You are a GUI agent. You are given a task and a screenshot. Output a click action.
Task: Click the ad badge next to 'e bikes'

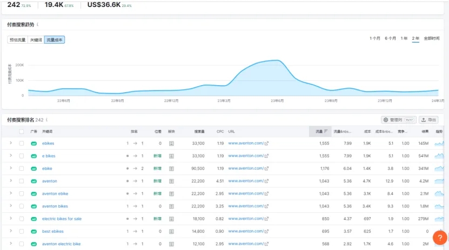[33, 156]
